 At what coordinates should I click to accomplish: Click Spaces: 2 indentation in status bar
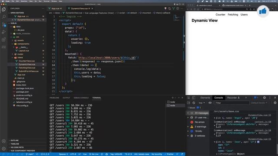click(x=63, y=154)
